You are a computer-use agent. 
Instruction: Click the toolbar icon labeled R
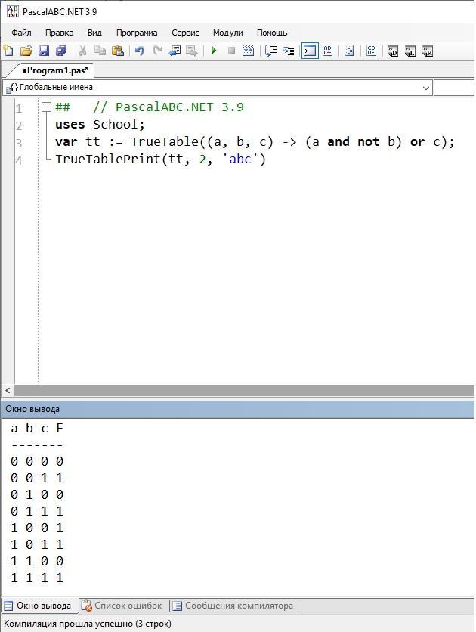click(428, 51)
